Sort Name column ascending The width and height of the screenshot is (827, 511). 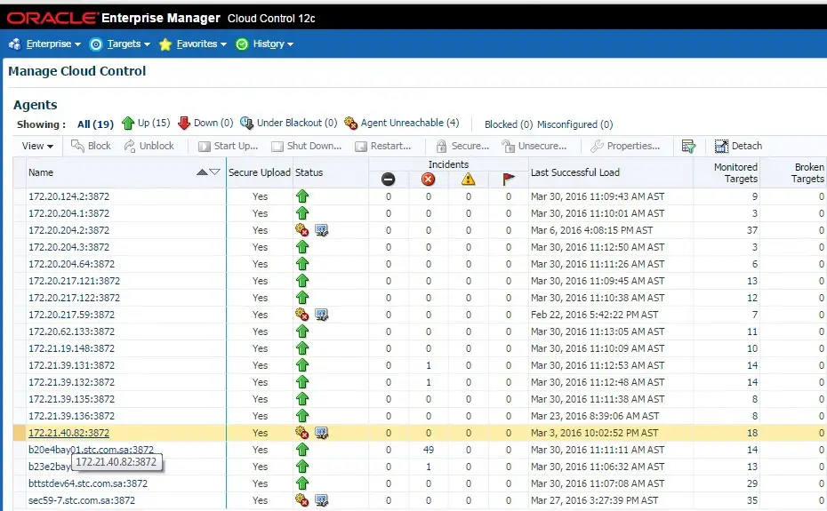[202, 172]
